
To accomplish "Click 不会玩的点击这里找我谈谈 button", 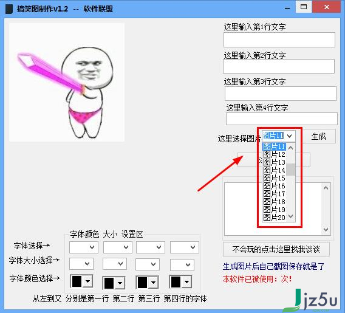I will pos(276,249).
